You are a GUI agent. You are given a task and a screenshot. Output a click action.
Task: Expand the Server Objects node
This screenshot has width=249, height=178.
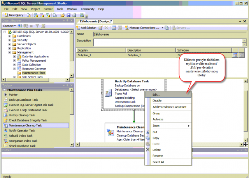click(x=9, y=44)
